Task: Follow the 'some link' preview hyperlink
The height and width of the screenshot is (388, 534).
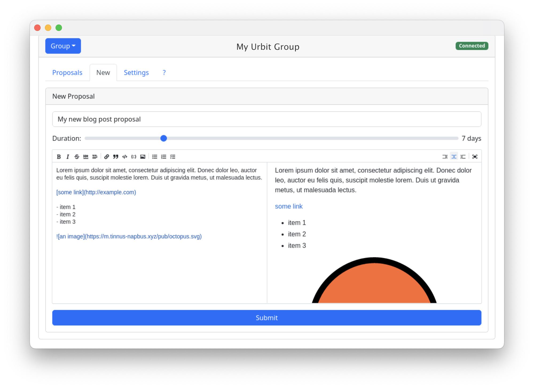Action: [289, 206]
